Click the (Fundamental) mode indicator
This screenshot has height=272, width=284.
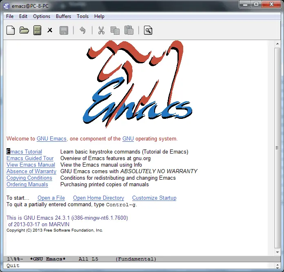[x=136, y=259]
